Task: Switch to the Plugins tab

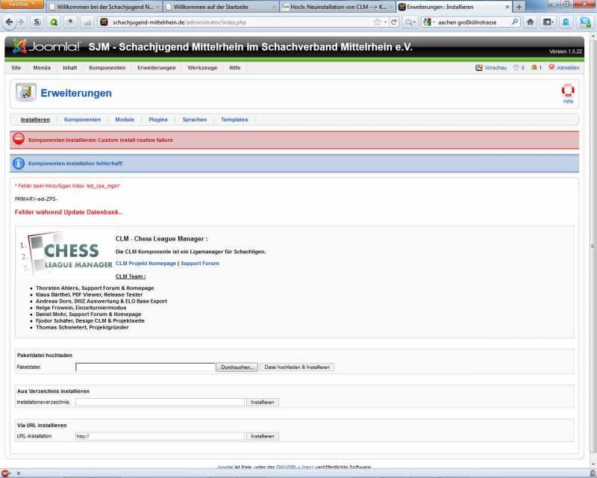Action: click(158, 119)
